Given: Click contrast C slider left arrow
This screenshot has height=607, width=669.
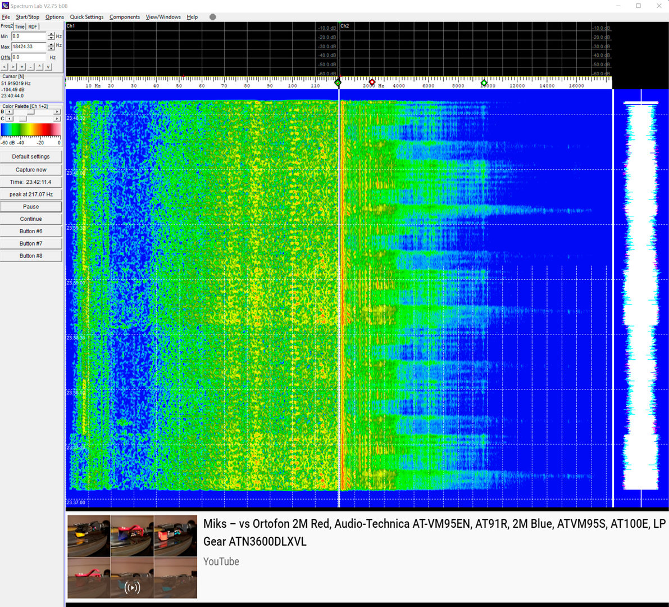Looking at the screenshot, I should tap(10, 119).
